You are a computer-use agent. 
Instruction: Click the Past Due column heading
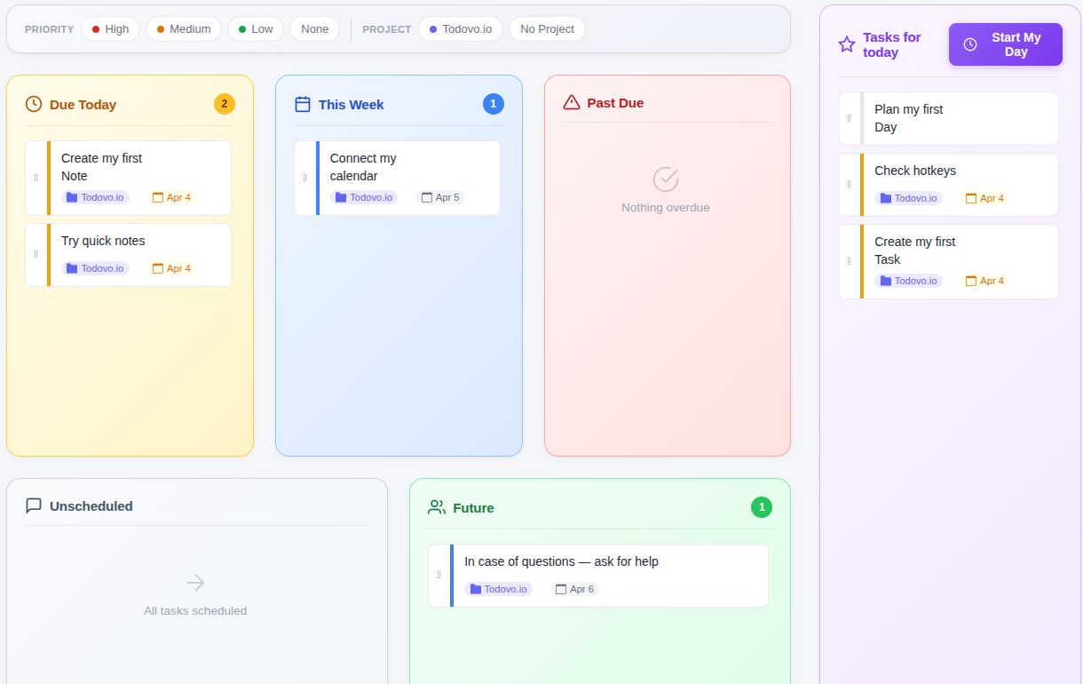[615, 102]
